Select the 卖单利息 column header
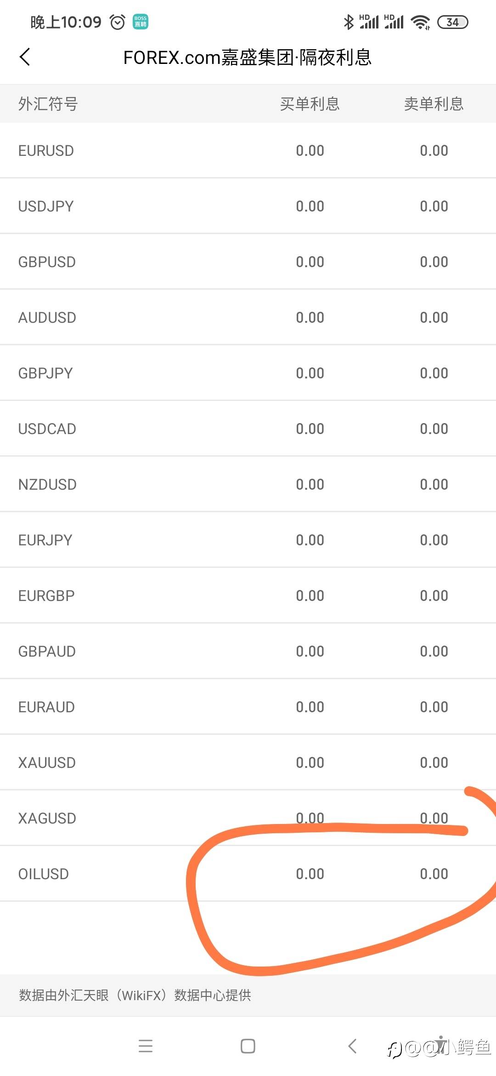 click(434, 104)
